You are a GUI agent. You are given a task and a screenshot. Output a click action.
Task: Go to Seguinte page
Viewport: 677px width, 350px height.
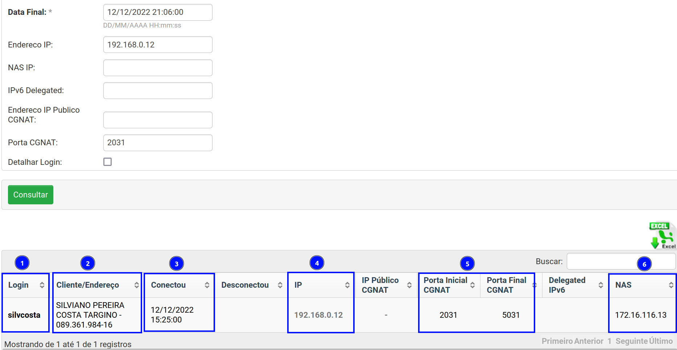coord(631,341)
